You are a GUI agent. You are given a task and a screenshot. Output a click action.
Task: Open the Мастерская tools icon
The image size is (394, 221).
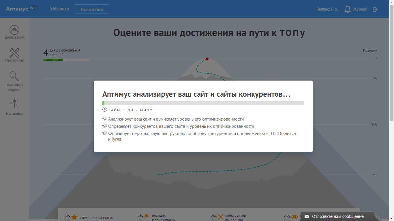[14, 53]
